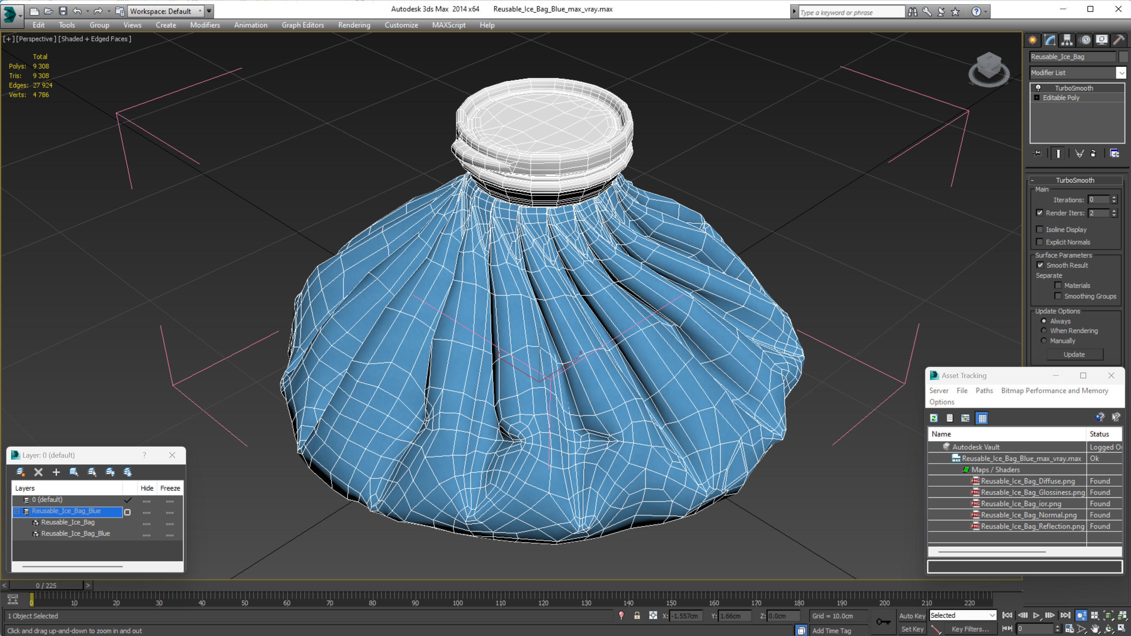This screenshot has width=1131, height=636.
Task: Enable the Explicit Normals checkbox
Action: [x=1040, y=242]
